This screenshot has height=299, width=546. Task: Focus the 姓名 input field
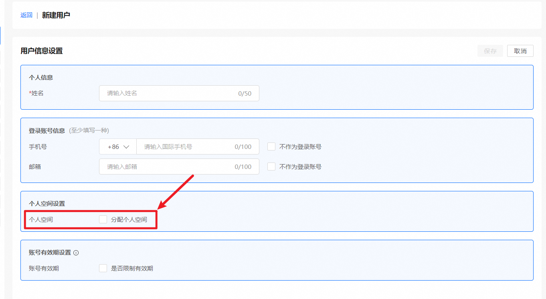[x=179, y=93]
